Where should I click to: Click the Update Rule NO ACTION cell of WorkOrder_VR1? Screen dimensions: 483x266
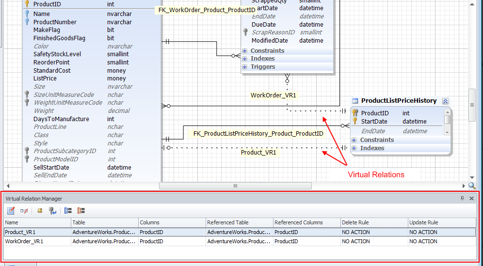pos(442,241)
